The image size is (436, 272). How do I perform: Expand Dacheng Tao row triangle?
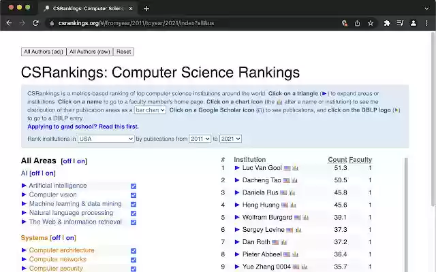(237, 180)
